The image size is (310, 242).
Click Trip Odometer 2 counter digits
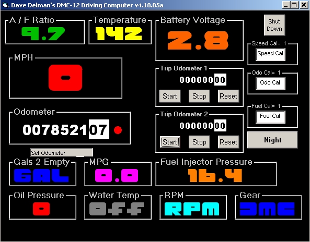[x=203, y=126]
